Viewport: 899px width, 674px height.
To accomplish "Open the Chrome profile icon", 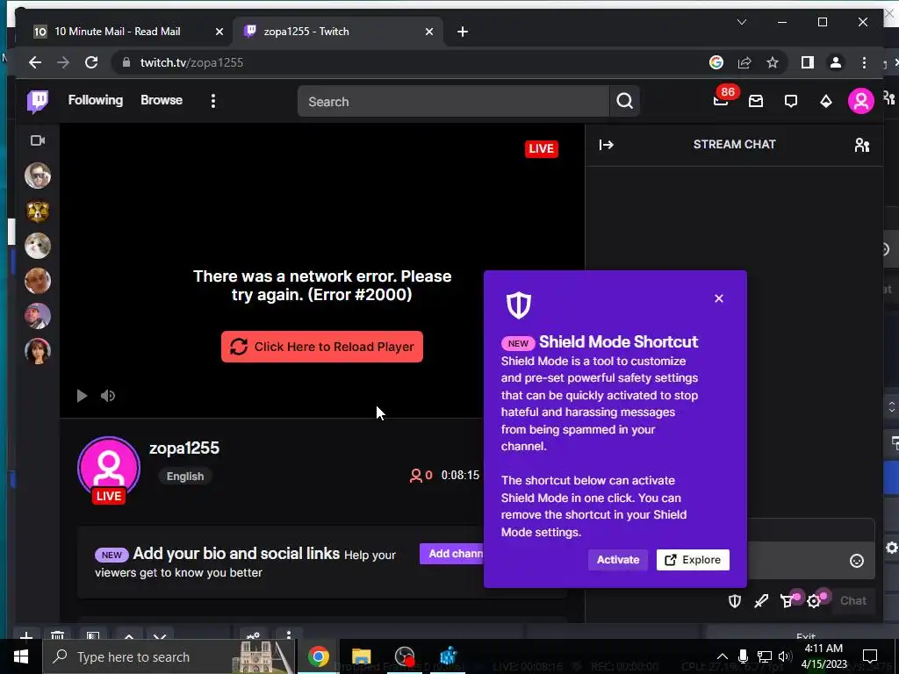I will (836, 62).
